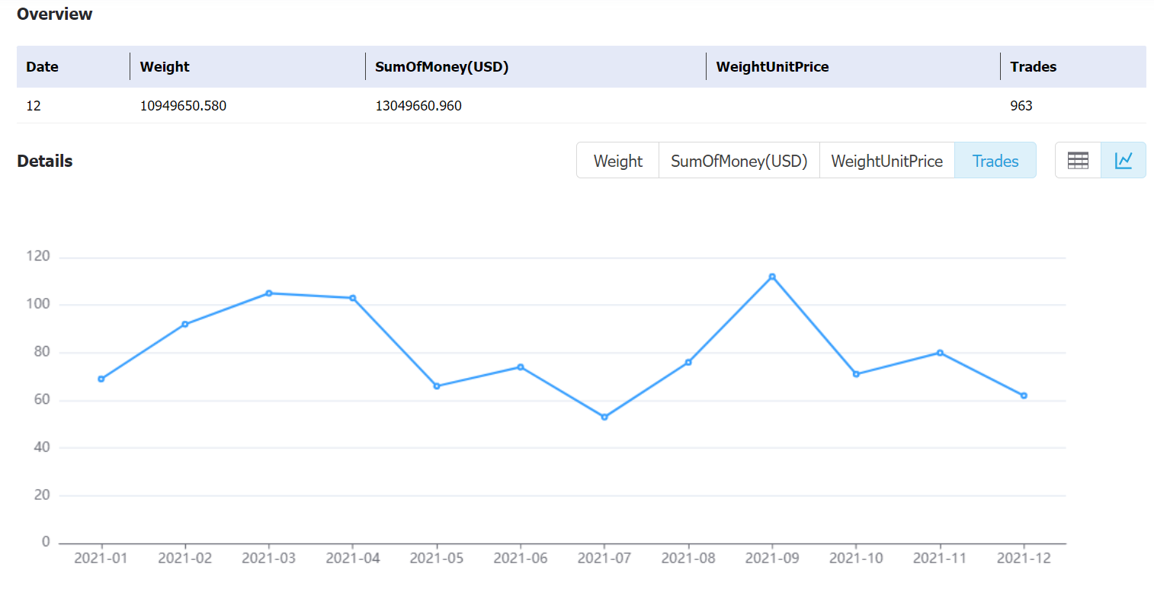Click the 2021-01 x-axis label
Screen dimensions: 1154x589
pyautogui.click(x=101, y=558)
